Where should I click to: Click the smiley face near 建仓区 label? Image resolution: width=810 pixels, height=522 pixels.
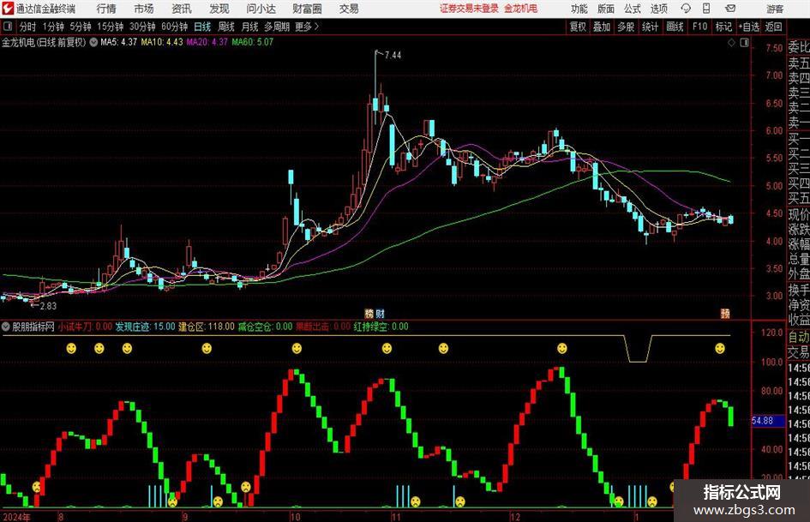click(207, 348)
